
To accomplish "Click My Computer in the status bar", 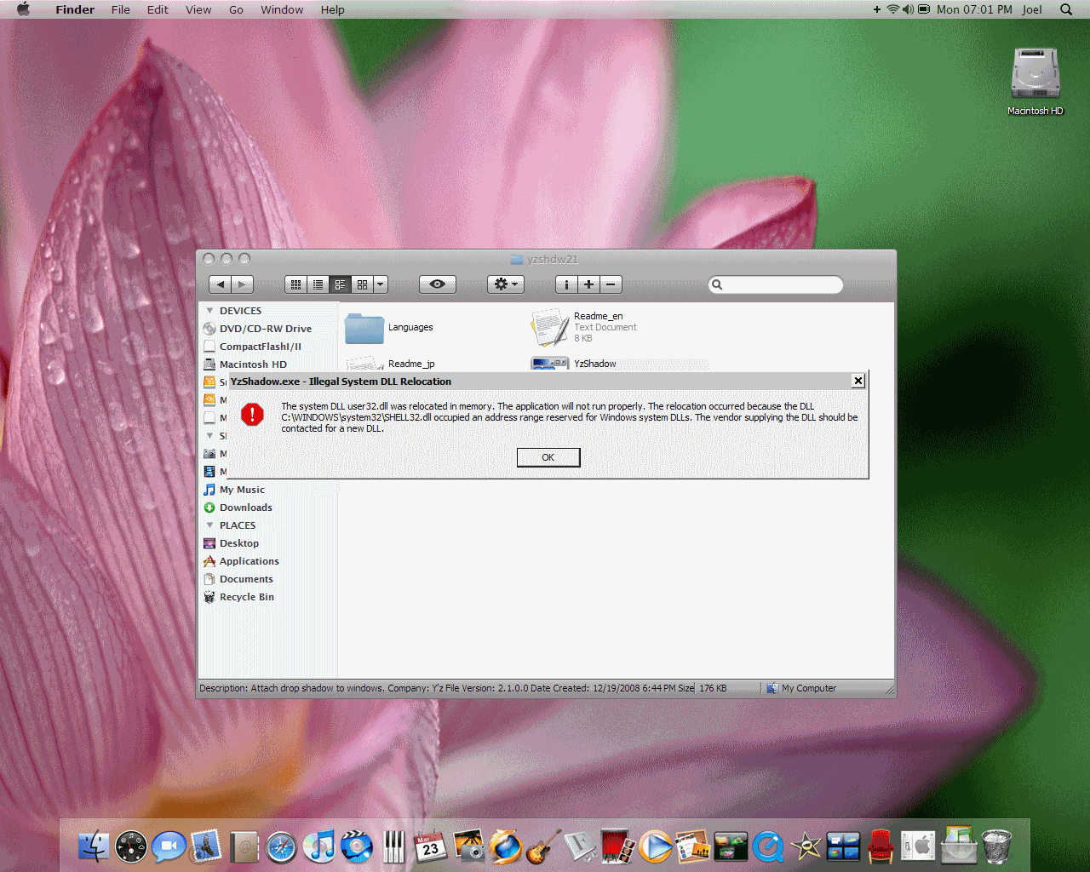I will coord(801,688).
